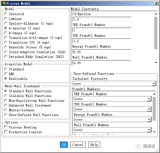Open Help for the viscous model
The image size is (160, 153).
pyautogui.click(x=94, y=145)
